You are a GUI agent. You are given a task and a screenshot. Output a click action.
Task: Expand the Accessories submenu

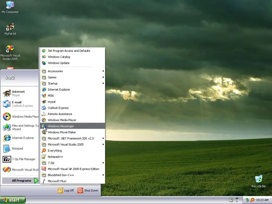pyautogui.click(x=73, y=71)
